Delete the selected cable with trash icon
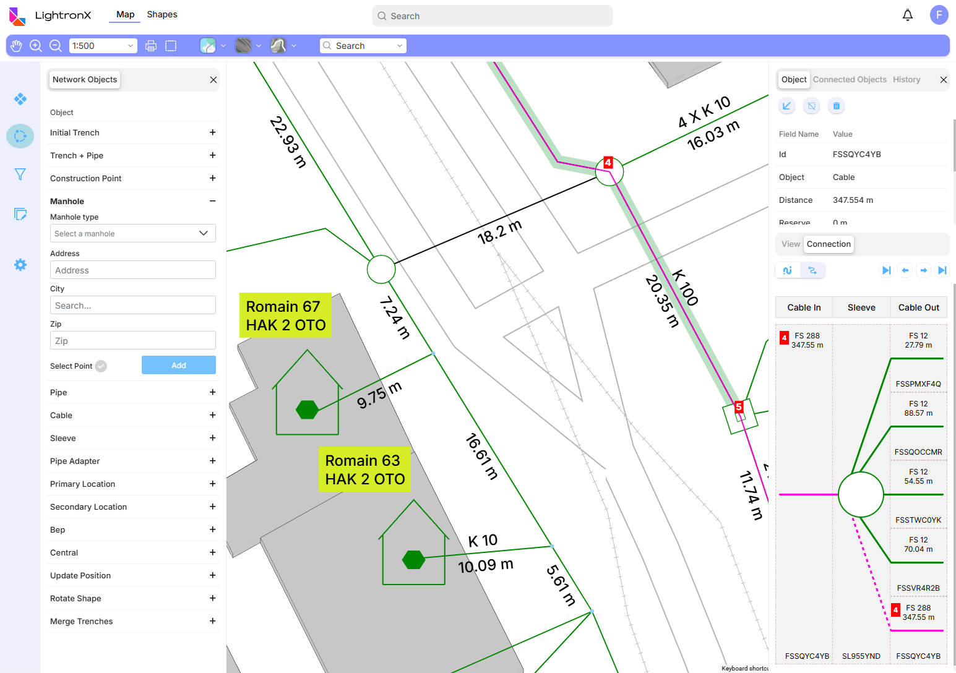This screenshot has width=956, height=673. coord(836,106)
